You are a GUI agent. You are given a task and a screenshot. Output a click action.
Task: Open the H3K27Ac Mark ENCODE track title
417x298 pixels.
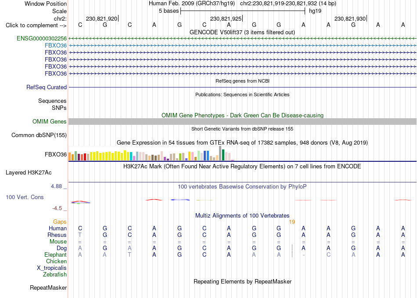[242, 167]
